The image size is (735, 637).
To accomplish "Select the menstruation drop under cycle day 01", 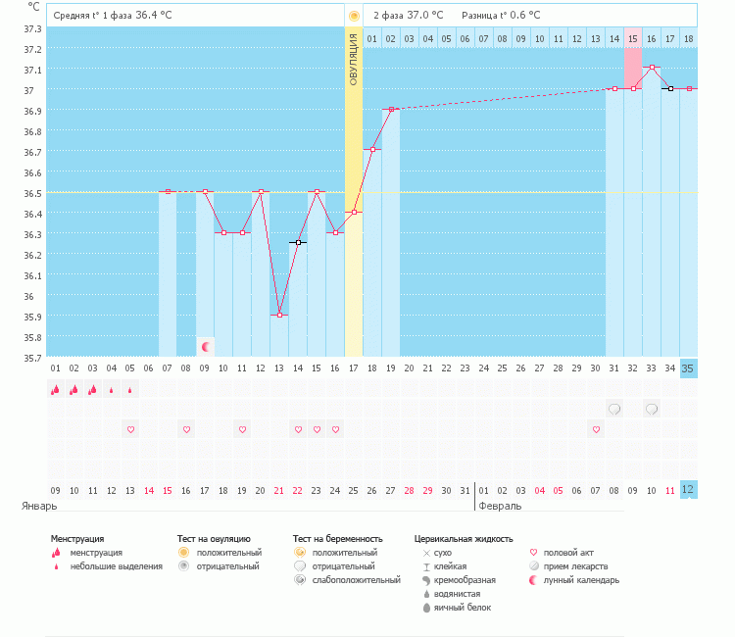I will click(x=56, y=389).
